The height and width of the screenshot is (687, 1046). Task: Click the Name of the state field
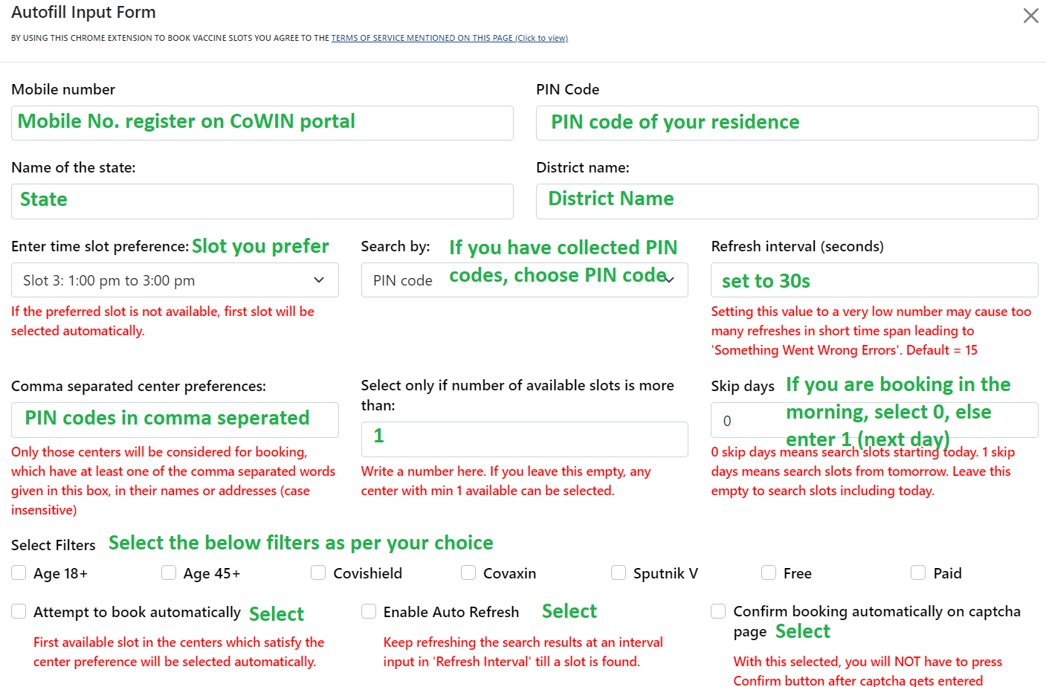coord(262,201)
